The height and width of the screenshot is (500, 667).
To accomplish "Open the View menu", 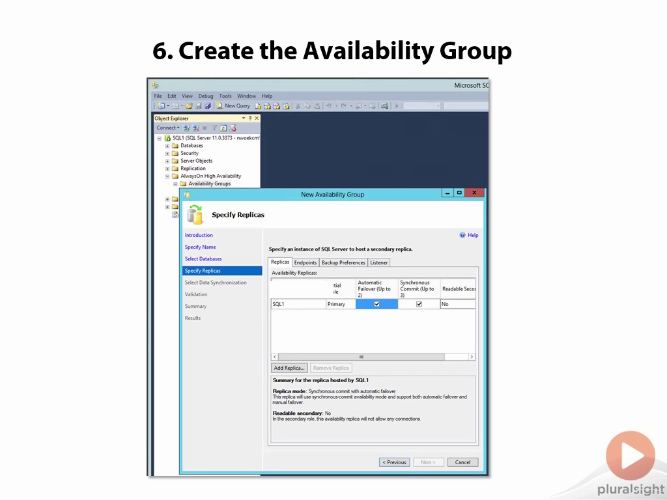I will tap(187, 96).
